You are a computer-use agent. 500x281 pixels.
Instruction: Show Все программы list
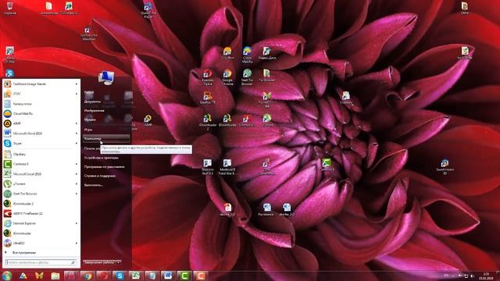coord(24,253)
